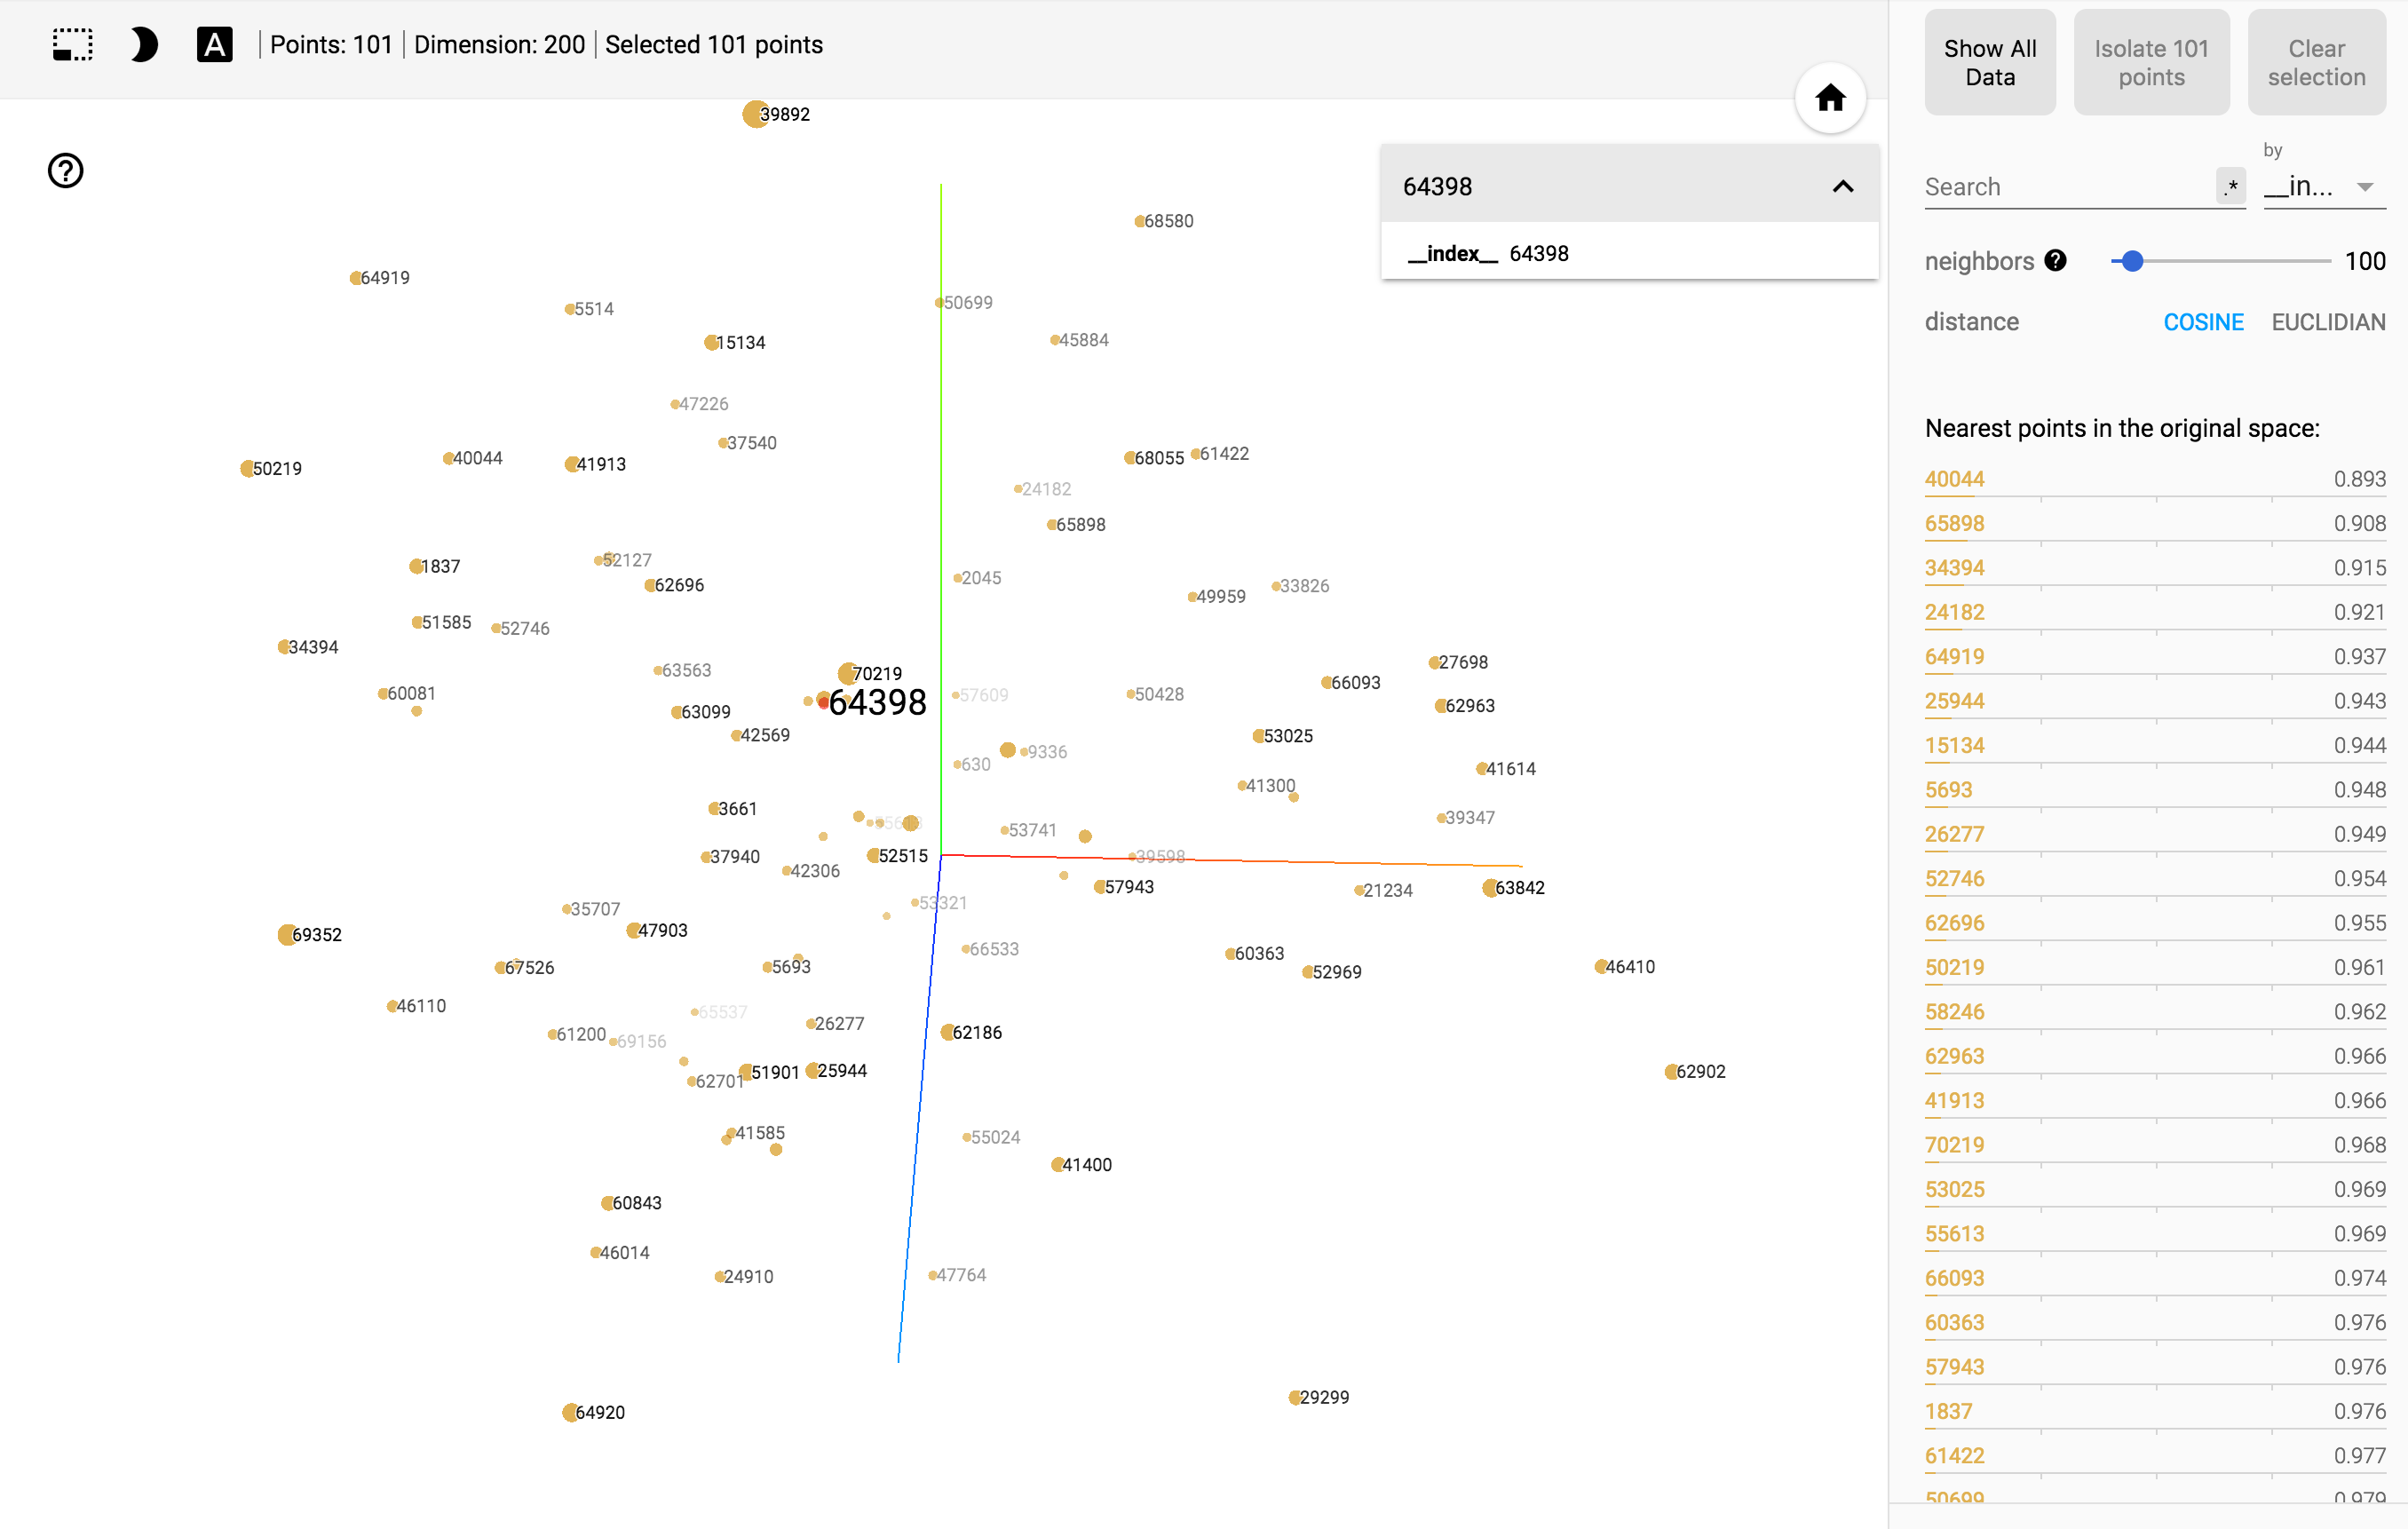Reset view with the home icon
2408x1529 pixels.
tap(1830, 98)
